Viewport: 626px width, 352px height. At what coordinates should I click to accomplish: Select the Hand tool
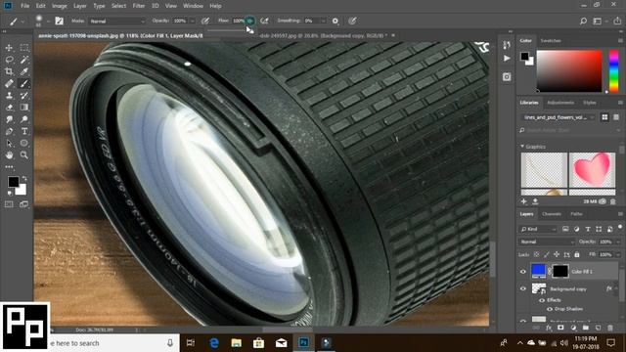tap(9, 154)
